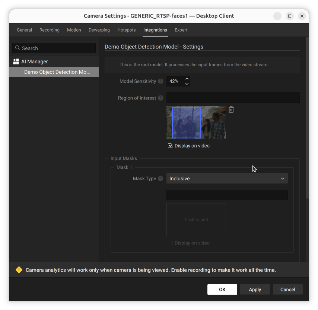The width and height of the screenshot is (318, 310).
Task: Enable Display on video for Mask 1
Action: pyautogui.click(x=170, y=243)
